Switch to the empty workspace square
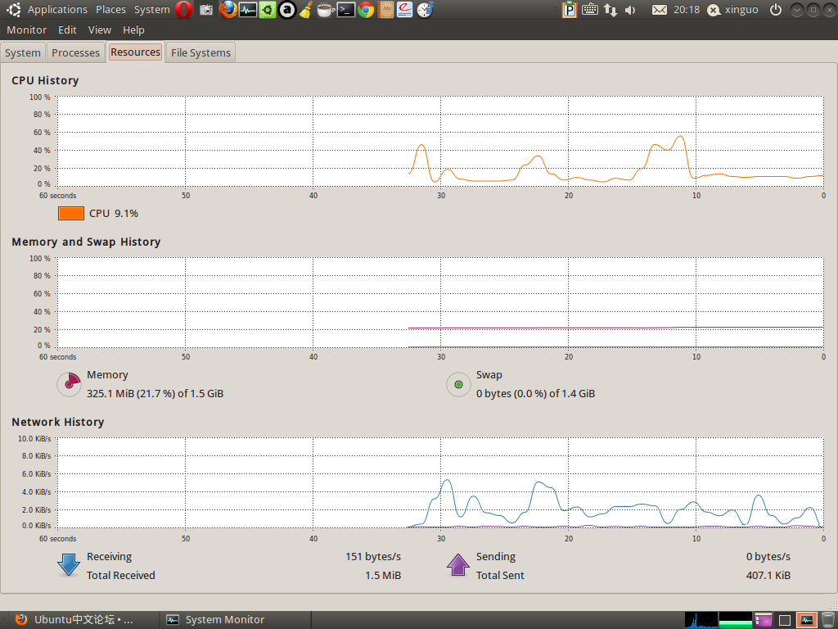Screen dimensions: 838x629 785,619
